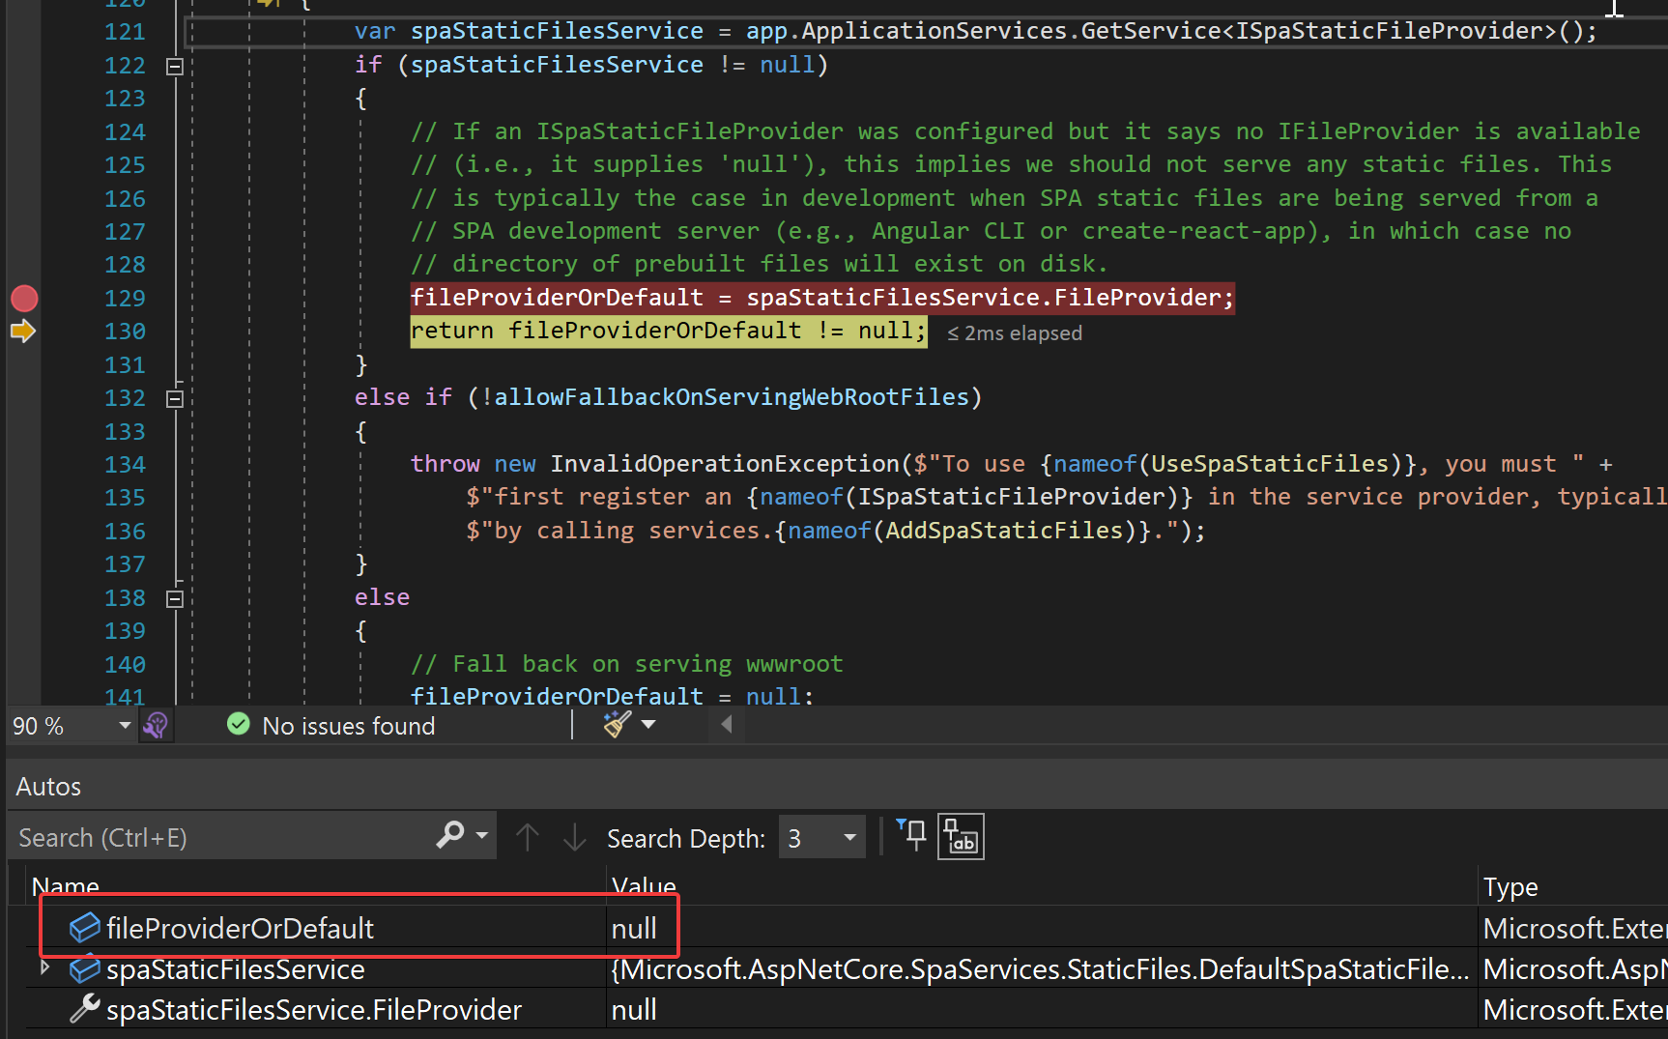Click the green checkmark status icon

point(239,724)
